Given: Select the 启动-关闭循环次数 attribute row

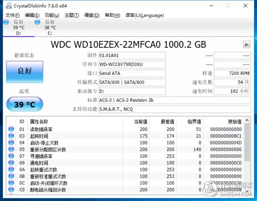Looking at the screenshot, I should pyautogui.click(x=125, y=183).
